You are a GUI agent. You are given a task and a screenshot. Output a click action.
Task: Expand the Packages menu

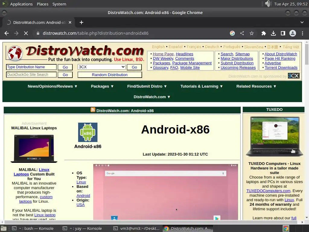(x=102, y=86)
